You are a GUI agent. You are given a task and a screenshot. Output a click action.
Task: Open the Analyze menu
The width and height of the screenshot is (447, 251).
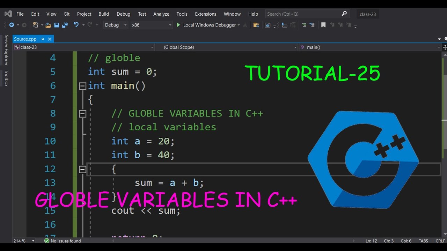pos(161,14)
